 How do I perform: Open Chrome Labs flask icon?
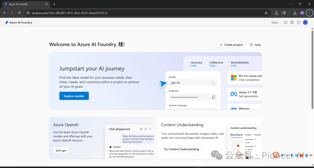pyautogui.click(x=276, y=13)
